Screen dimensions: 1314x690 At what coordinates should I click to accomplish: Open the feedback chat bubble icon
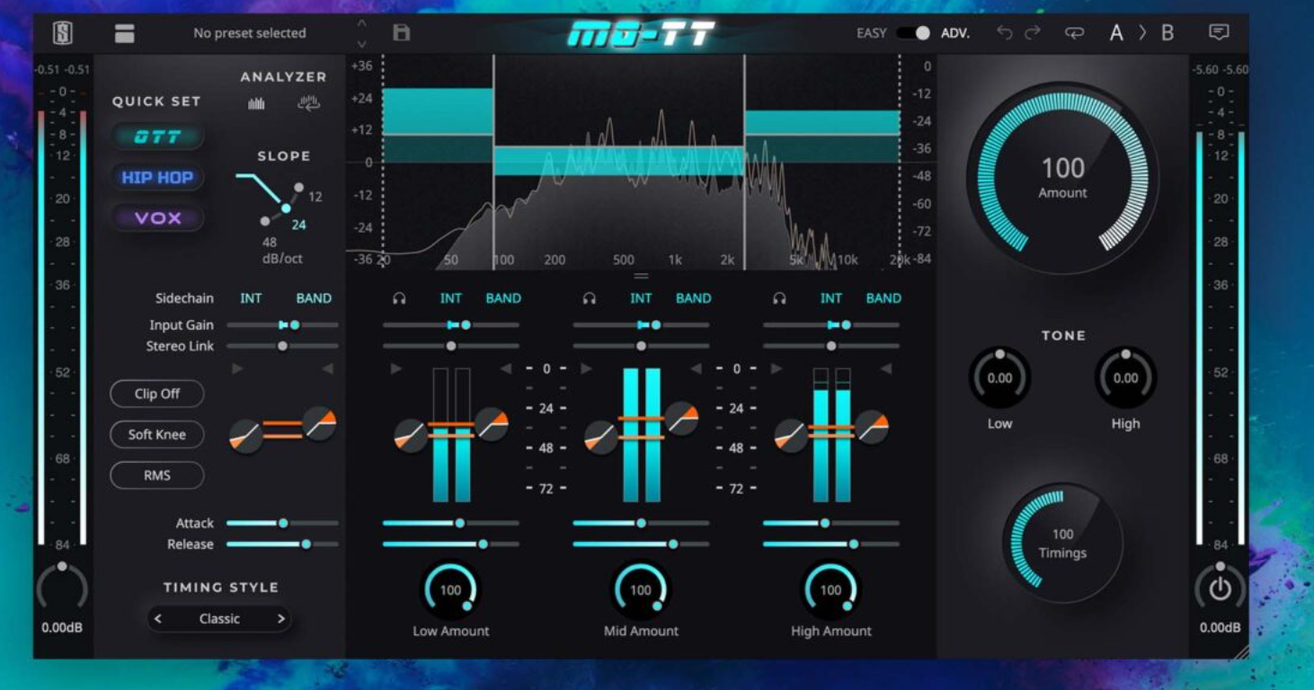point(1219,33)
